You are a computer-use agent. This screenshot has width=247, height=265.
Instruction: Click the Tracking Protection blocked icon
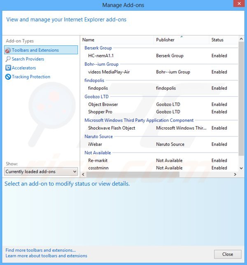pos(8,77)
